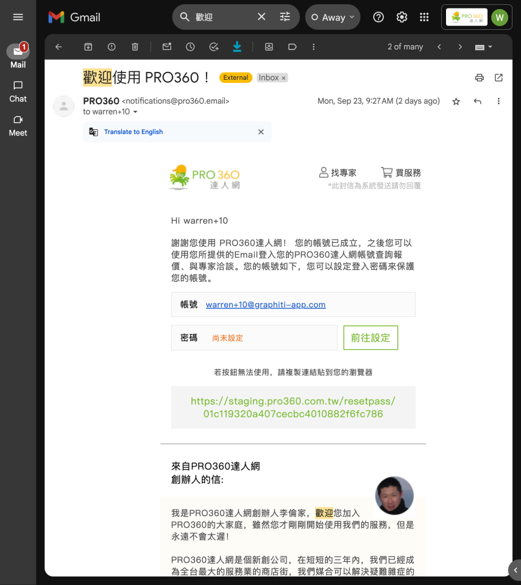
Task: Open input tools keyboard dropdown
Action: (x=483, y=47)
